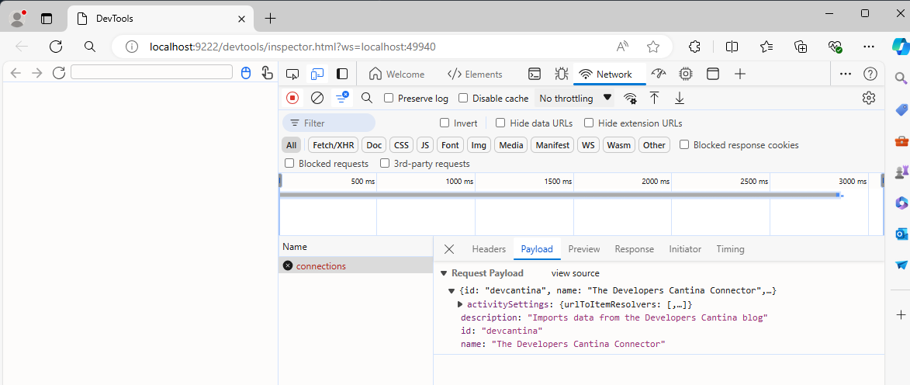Open browser Extensions puzzle icon
This screenshot has width=910, height=385.
694,47
